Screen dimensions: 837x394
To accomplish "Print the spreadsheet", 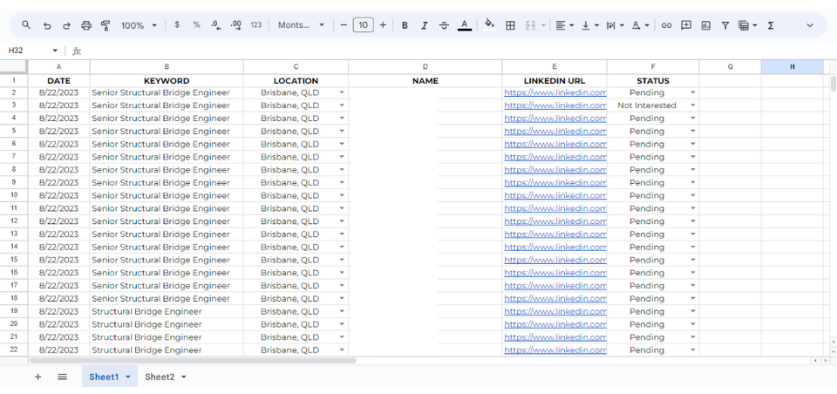I will coord(86,25).
